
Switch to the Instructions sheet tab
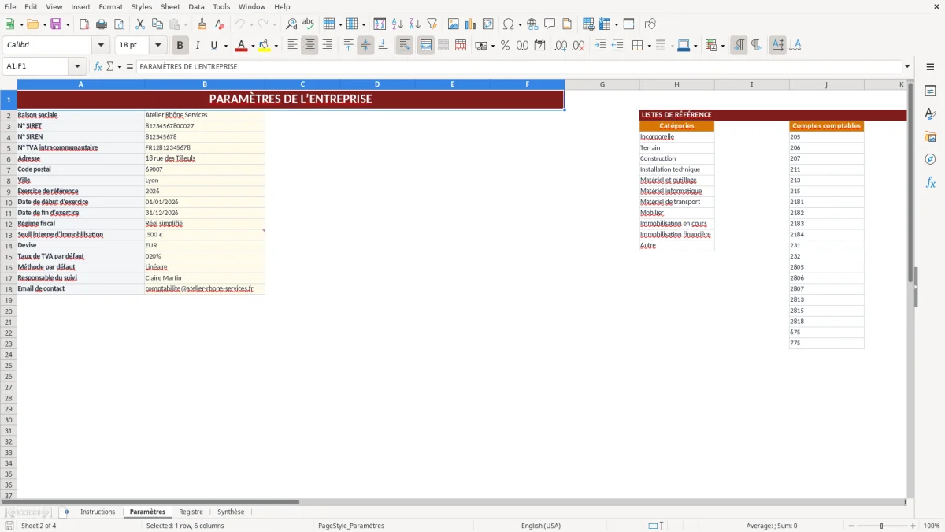(x=98, y=512)
